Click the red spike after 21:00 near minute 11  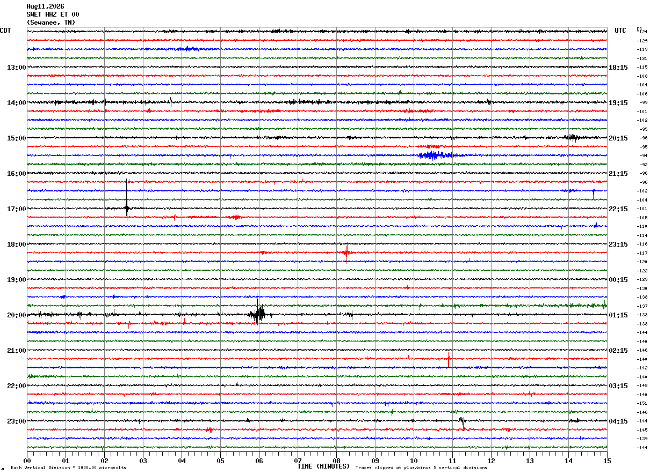(x=449, y=359)
